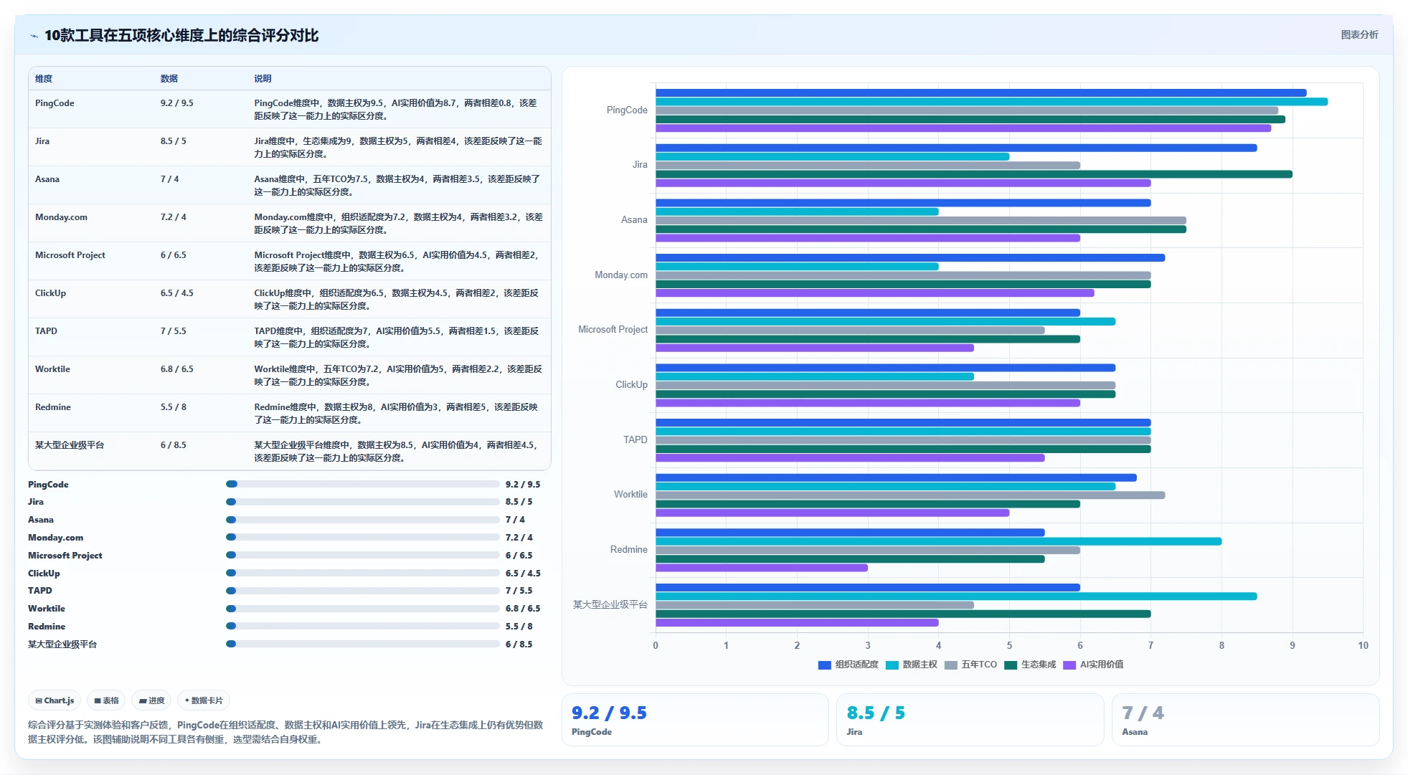Click the PingCode axis label in the chart

(x=627, y=110)
